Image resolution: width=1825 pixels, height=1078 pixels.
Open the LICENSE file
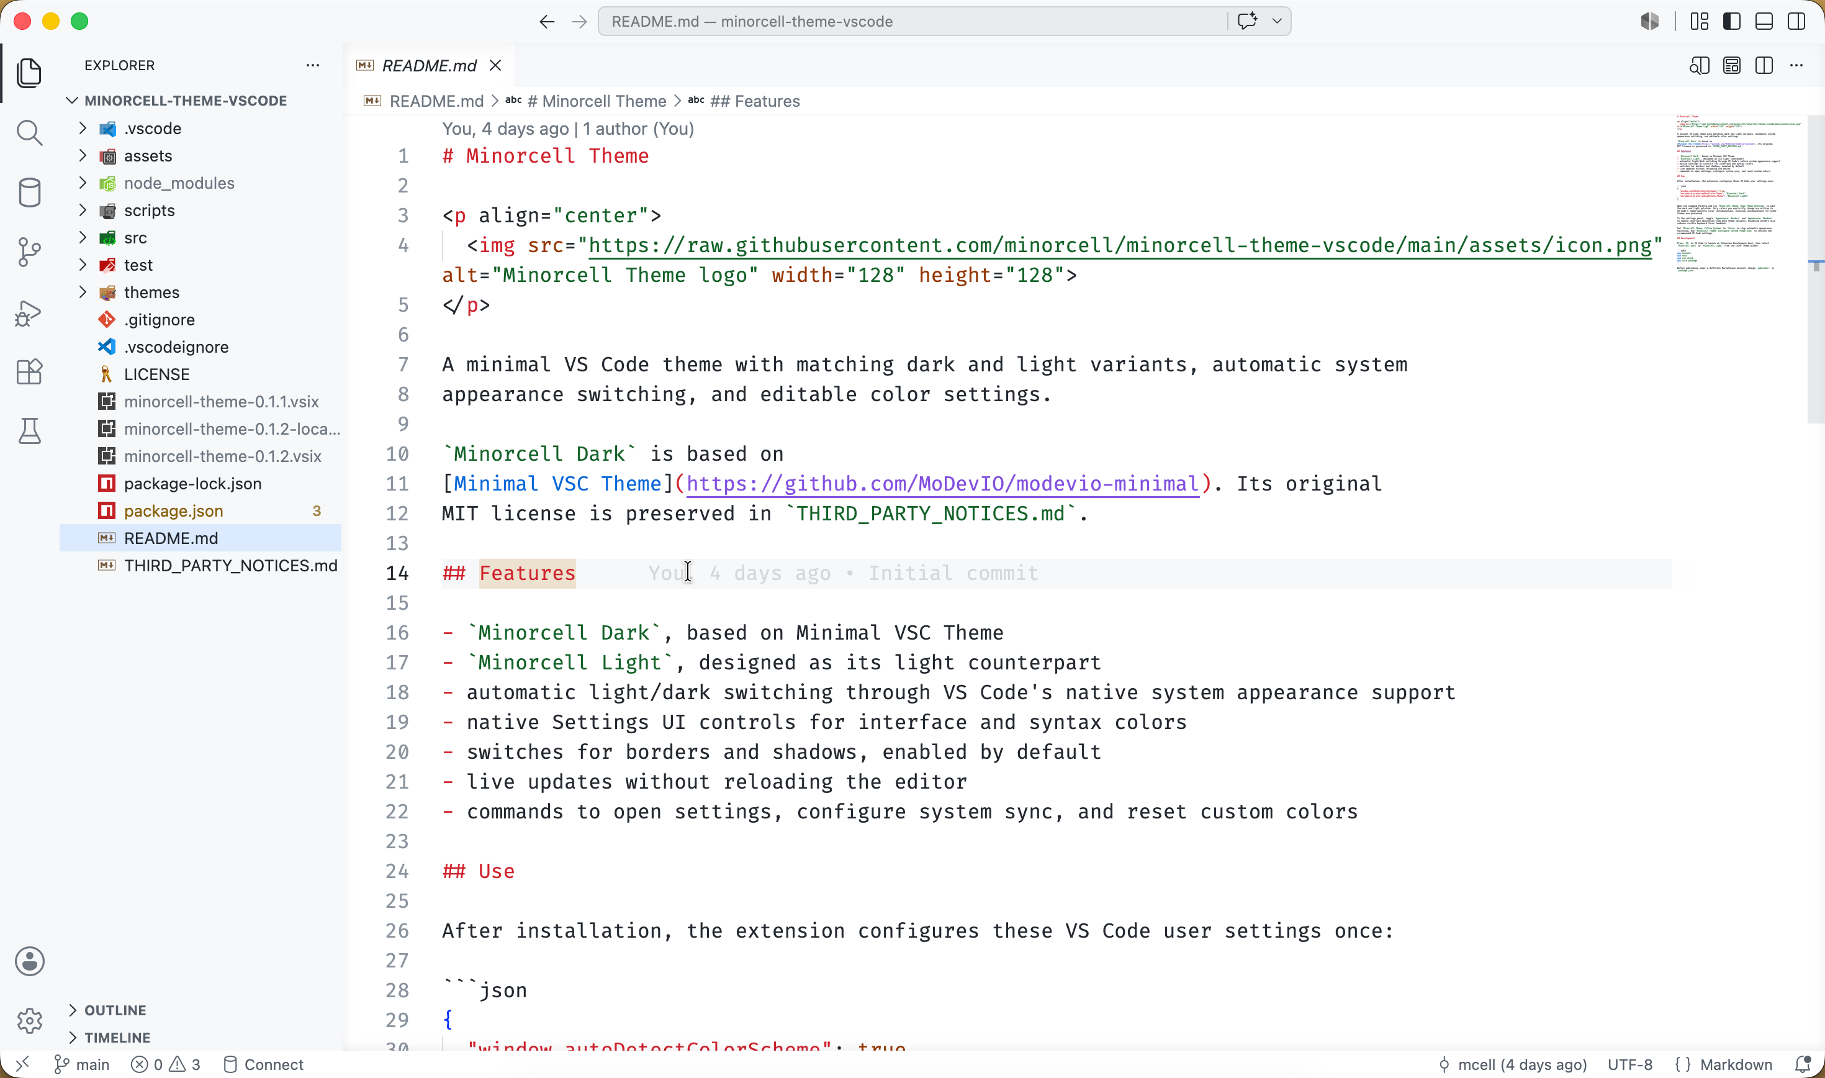201,374
